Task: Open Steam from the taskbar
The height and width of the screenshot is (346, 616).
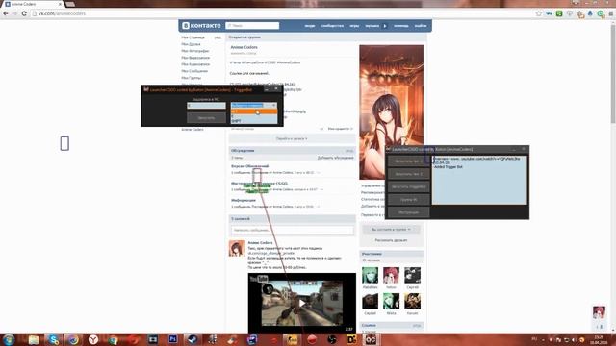Action: pos(192,339)
